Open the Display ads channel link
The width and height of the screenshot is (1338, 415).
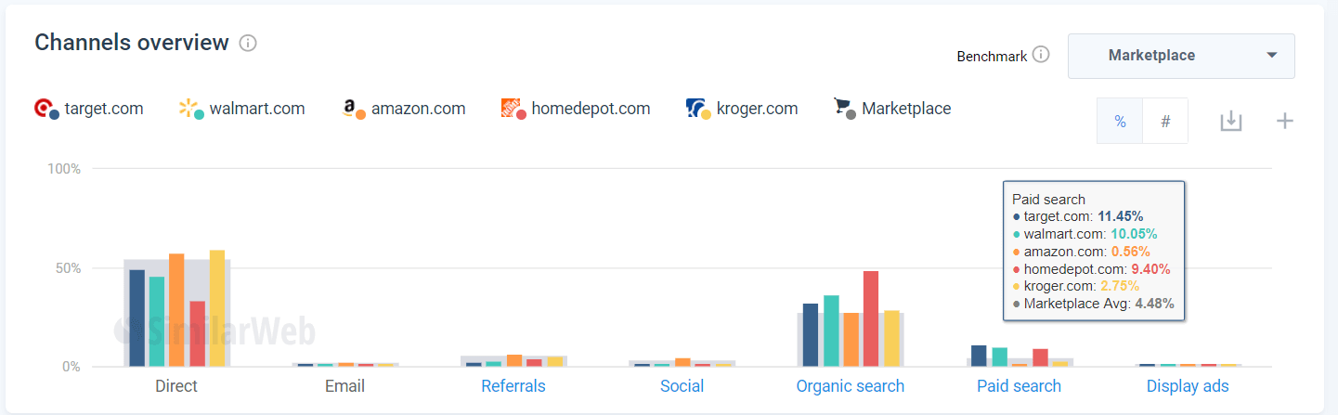(x=1187, y=386)
